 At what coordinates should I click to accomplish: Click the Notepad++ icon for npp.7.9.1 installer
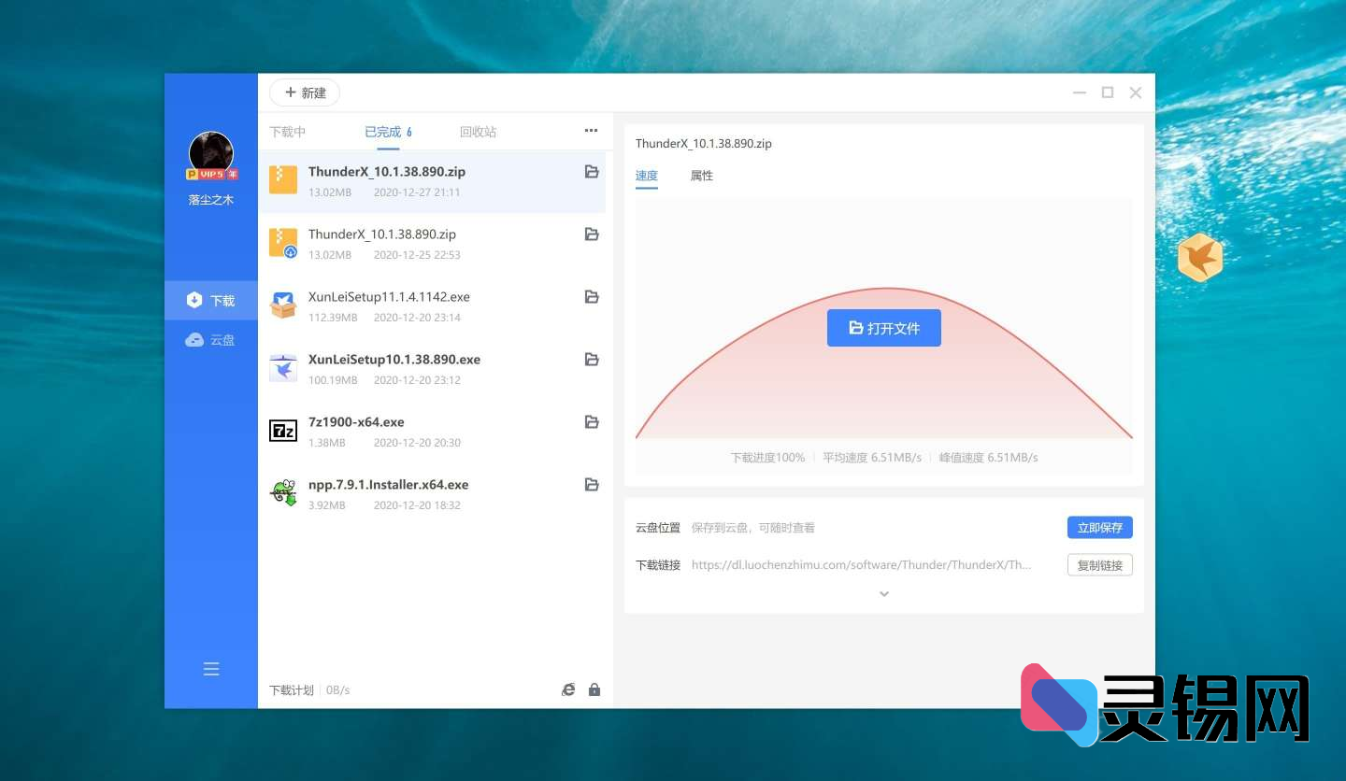pos(283,492)
